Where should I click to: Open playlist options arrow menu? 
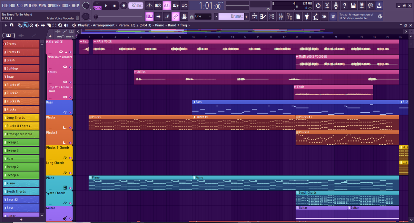tap(6, 25)
